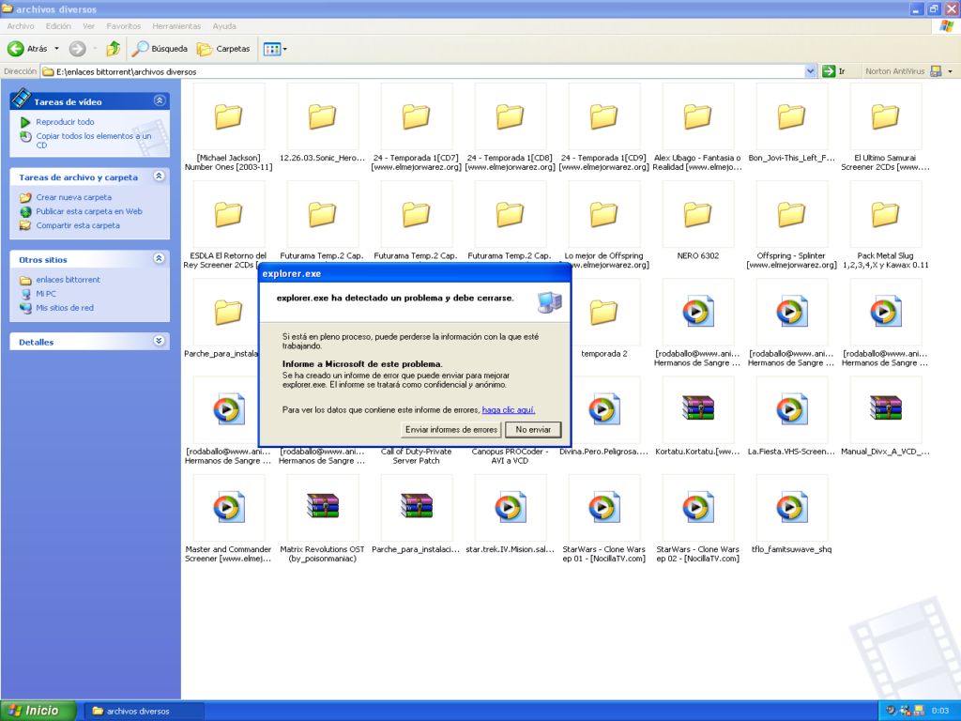Screen dimensions: 961x721
Task: Open the Ver menu
Action: 88,26
